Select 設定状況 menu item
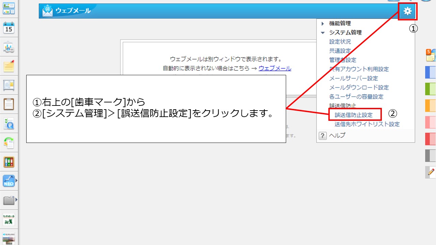The width and height of the screenshot is (436, 245). click(x=340, y=42)
